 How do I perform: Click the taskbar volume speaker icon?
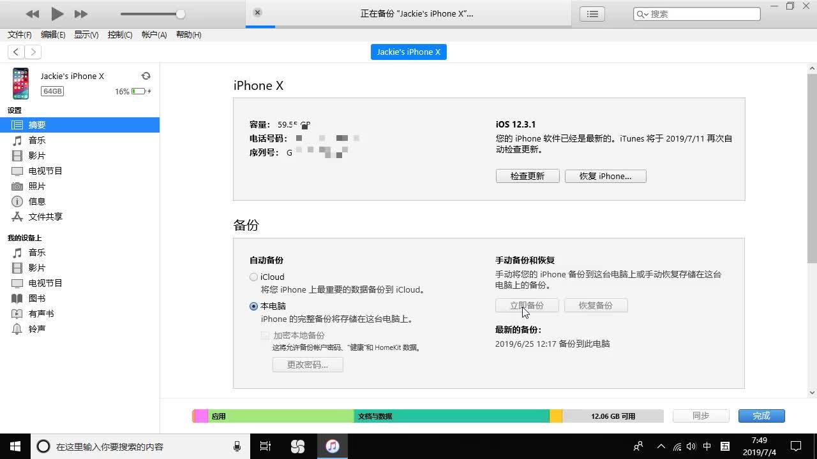691,446
